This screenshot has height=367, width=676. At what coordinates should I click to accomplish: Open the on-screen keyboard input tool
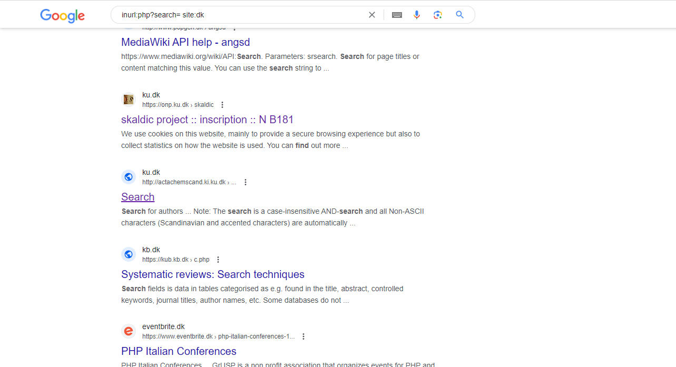coord(397,15)
